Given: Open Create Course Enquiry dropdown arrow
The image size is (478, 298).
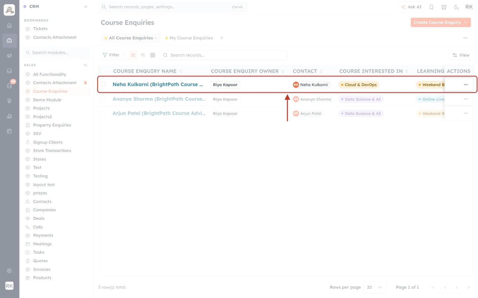Looking at the screenshot, I should [x=466, y=23].
